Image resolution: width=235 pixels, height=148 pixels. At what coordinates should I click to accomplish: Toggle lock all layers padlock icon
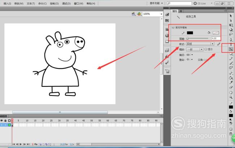click(x=5, y=120)
